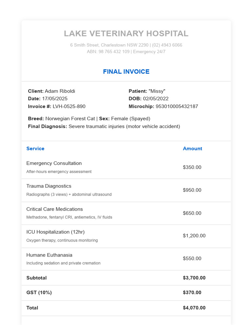This screenshot has width=252, height=336.
Task: Click the Critical Care Medications item
Action: [54, 209]
